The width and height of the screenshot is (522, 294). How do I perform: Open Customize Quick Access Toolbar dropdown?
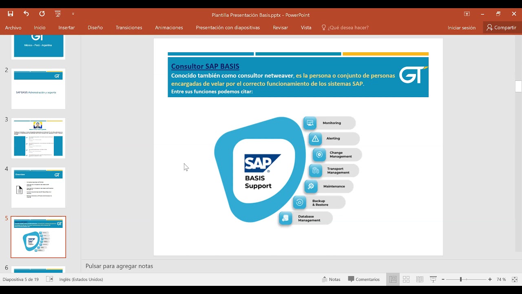(x=73, y=14)
